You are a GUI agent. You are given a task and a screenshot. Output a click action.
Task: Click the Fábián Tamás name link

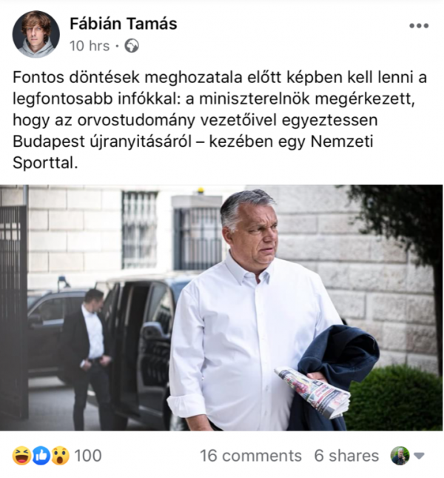pyautogui.click(x=123, y=23)
